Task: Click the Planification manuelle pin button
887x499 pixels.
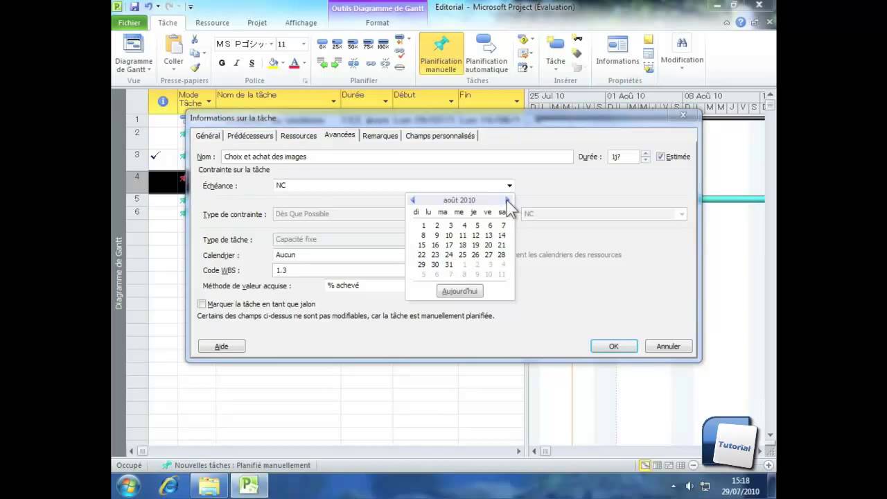Action: 441,54
